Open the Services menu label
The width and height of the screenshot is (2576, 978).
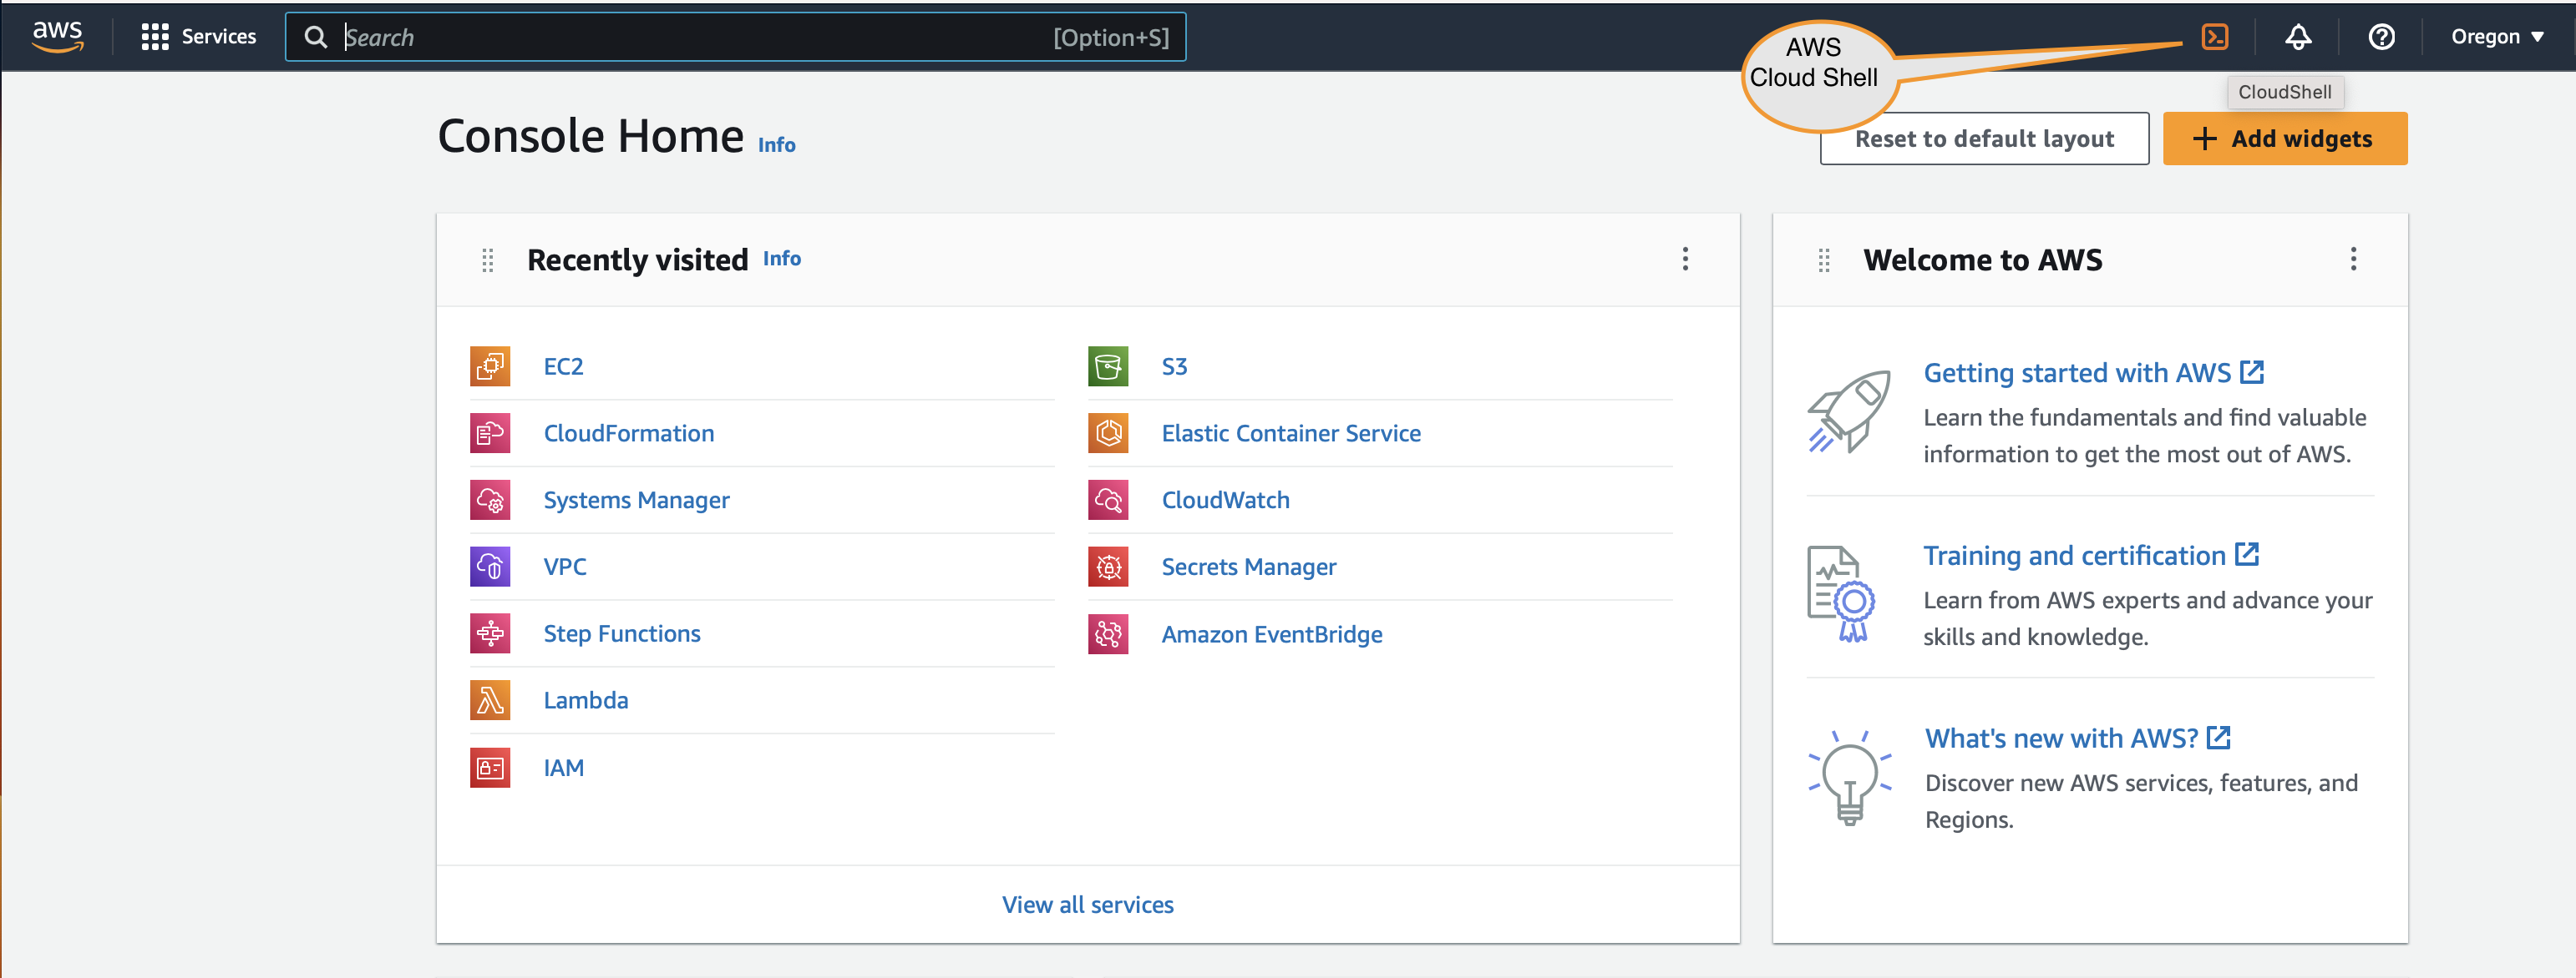click(219, 37)
